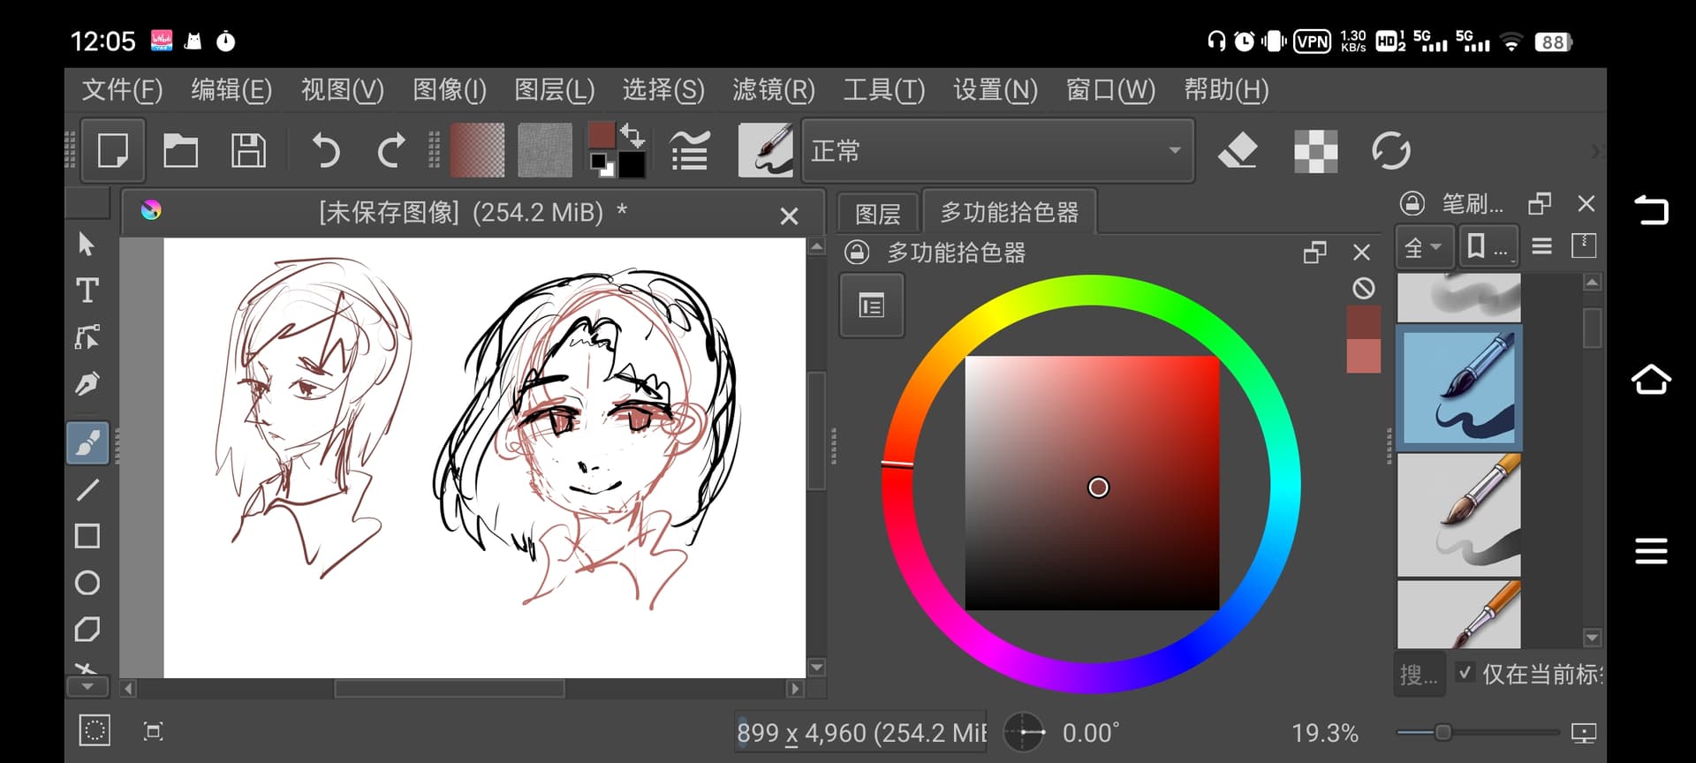
Task: Select the Ellipse tool
Action: [x=87, y=583]
